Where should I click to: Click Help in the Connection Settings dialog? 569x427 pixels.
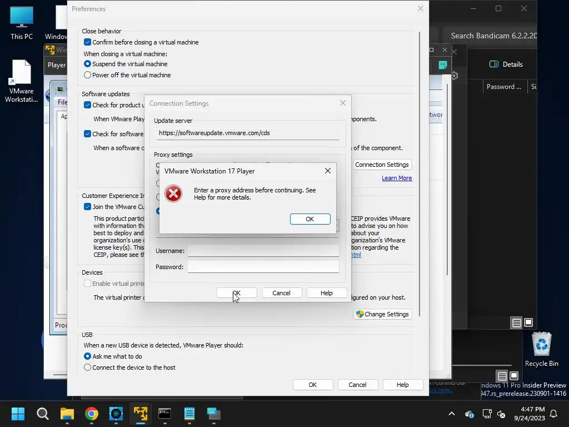tap(327, 292)
